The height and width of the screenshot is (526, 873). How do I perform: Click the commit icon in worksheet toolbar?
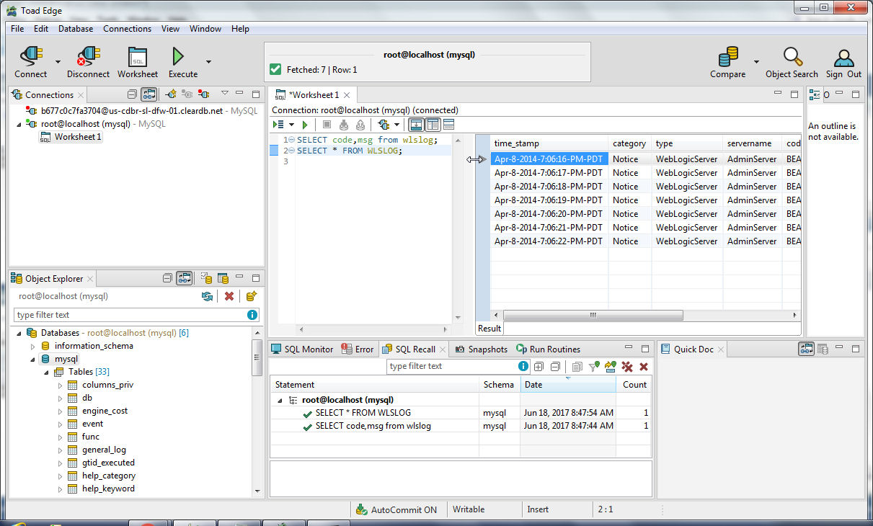(344, 125)
